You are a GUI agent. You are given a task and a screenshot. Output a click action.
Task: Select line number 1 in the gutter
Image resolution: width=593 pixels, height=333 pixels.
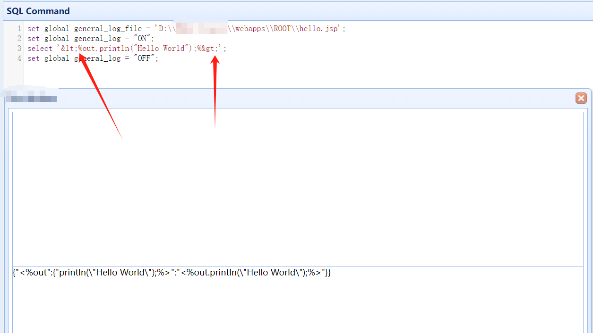coord(19,29)
